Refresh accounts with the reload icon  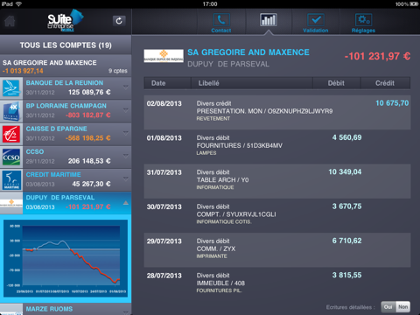(119, 21)
